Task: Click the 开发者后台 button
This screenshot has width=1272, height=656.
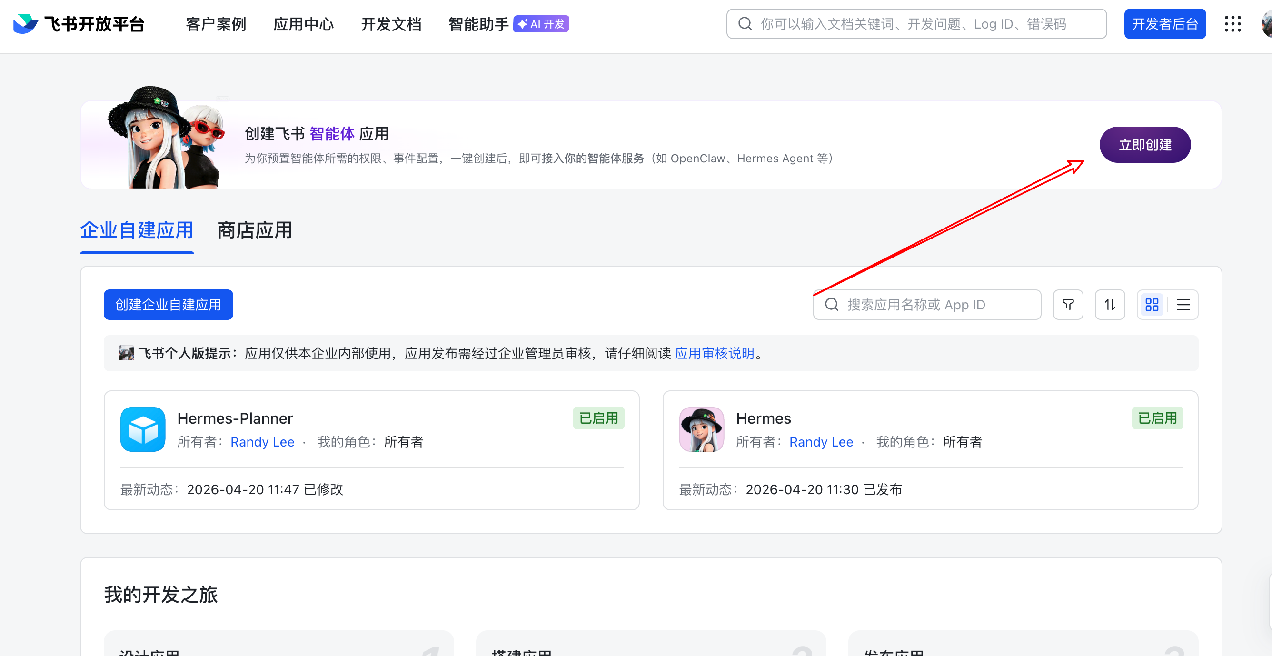Action: pos(1165,24)
